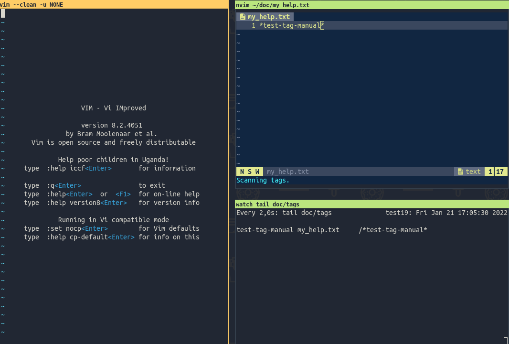This screenshot has height=344, width=509.
Task: Click the 'Scanning tags.' message in nvim
Action: 263,180
